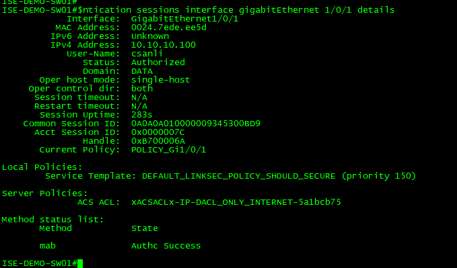Click the GigabitEthernet1/0/1 interface value
457x268 pixels.
click(x=185, y=19)
